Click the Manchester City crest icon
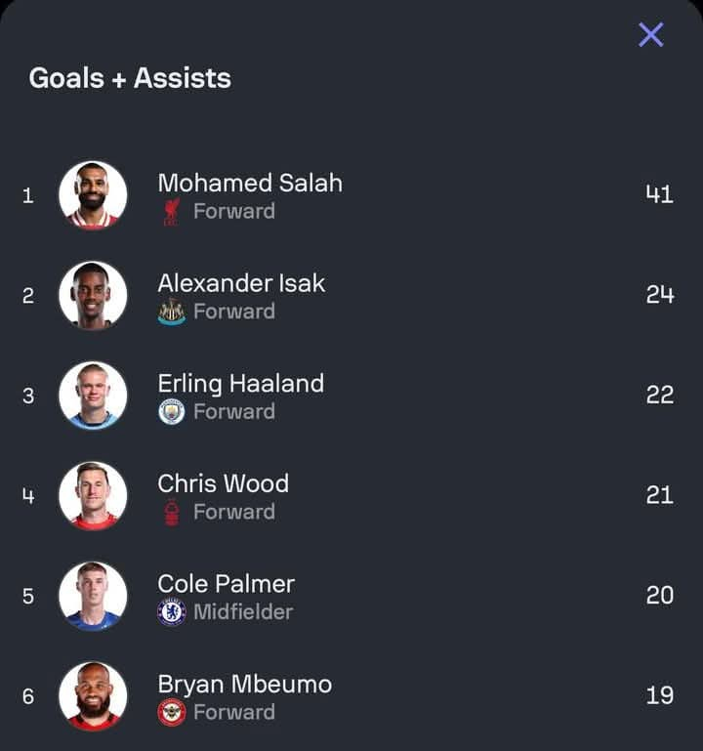703x751 pixels. [172, 412]
